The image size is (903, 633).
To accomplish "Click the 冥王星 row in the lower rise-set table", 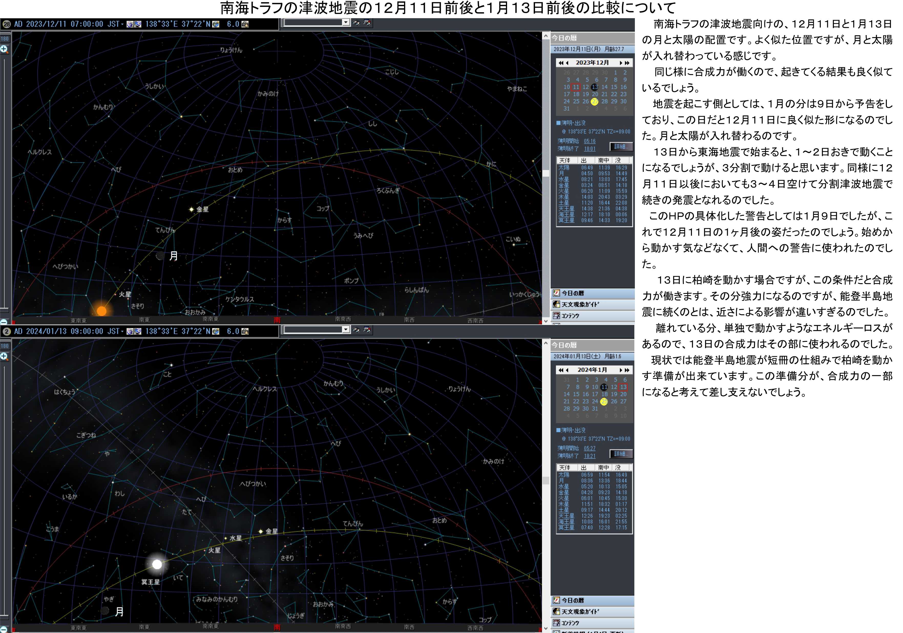I will coord(594,528).
